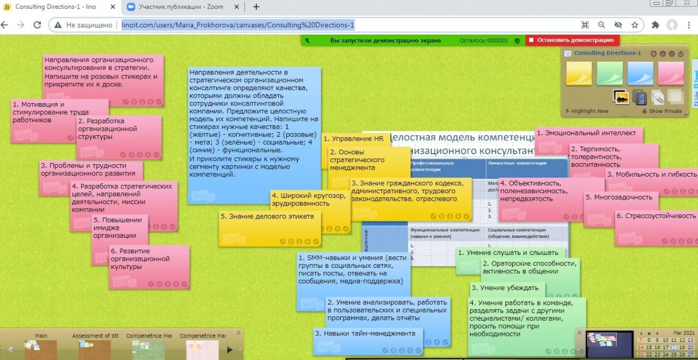Click the red stop screen demonstration button
The width and height of the screenshot is (698, 360).
[573, 40]
